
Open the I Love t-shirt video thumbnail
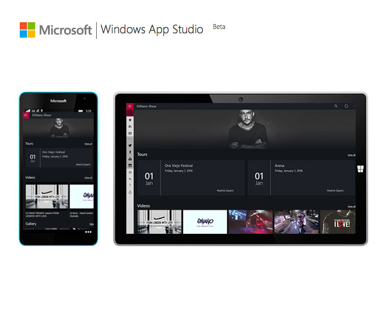click(x=338, y=222)
